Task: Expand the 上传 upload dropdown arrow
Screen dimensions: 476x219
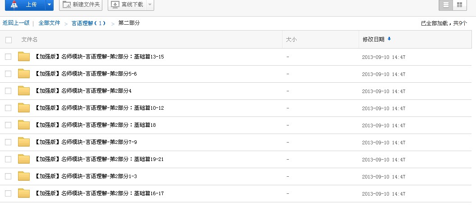Action: click(49, 5)
